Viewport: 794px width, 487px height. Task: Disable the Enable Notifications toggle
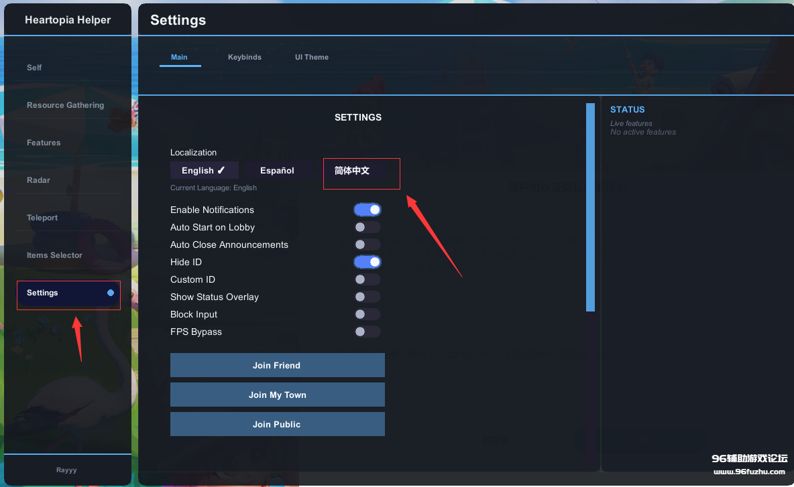pyautogui.click(x=367, y=210)
